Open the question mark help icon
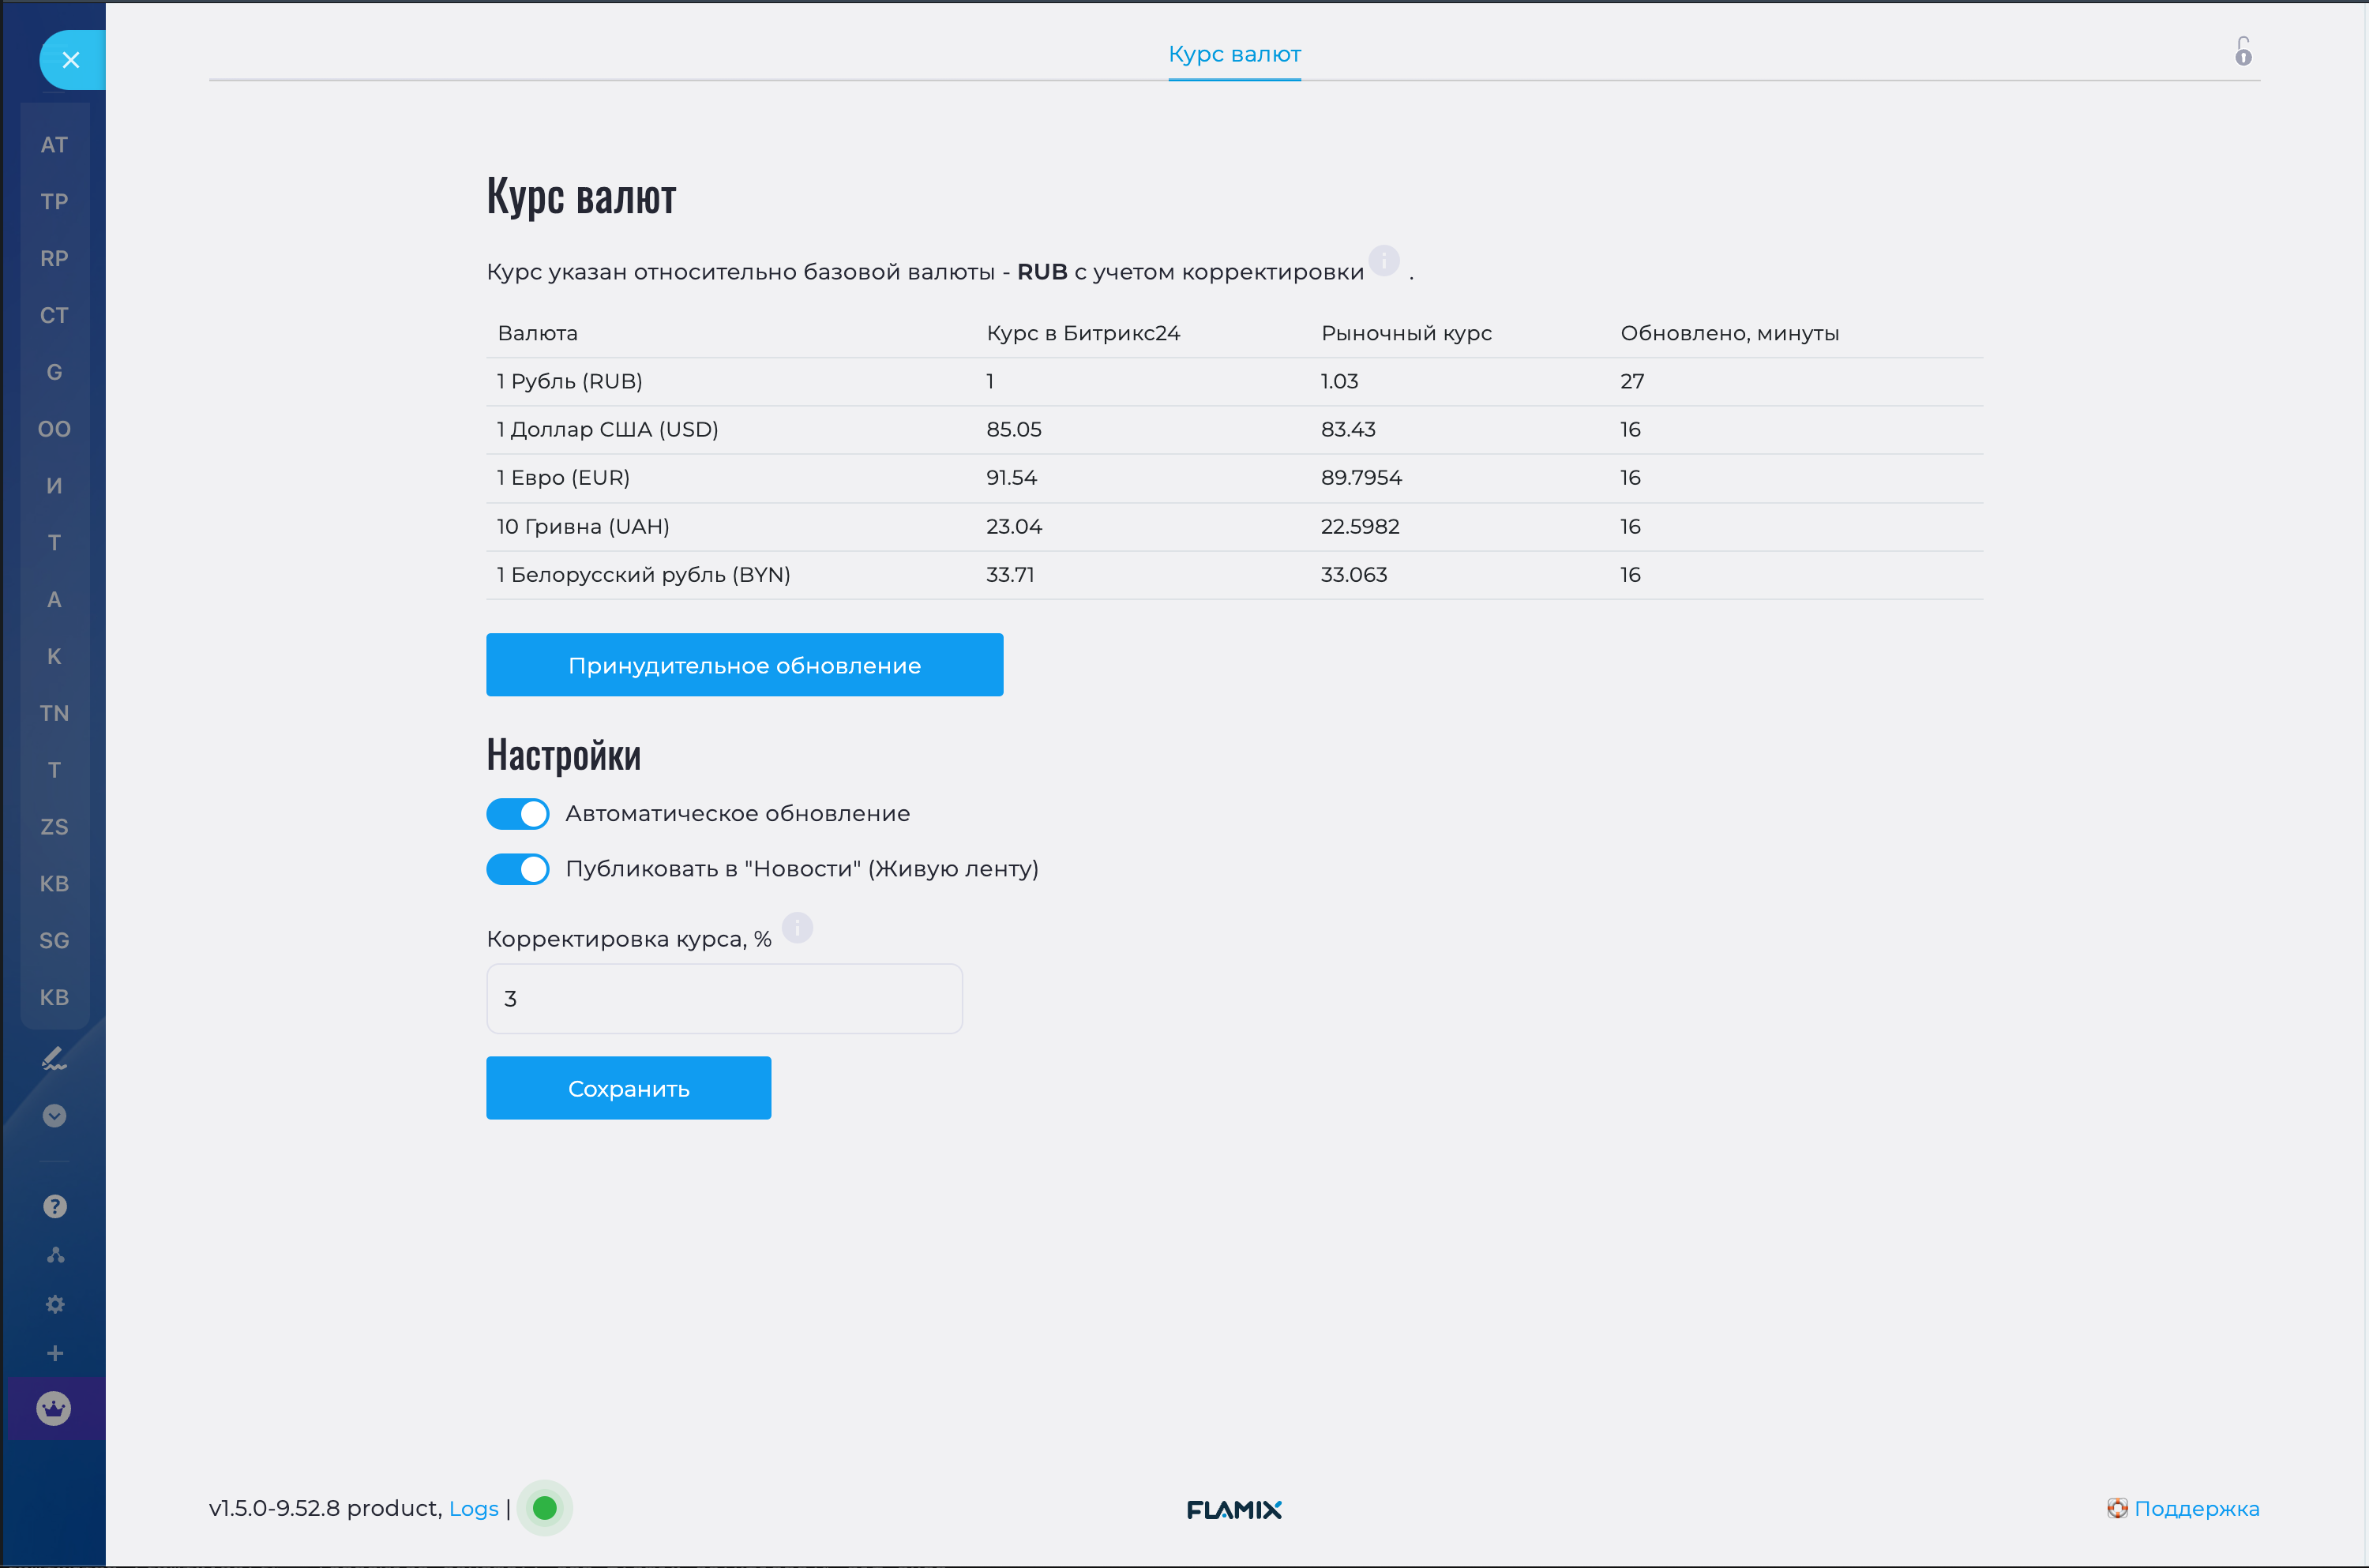Image resolution: width=2369 pixels, height=1568 pixels. click(x=55, y=1206)
